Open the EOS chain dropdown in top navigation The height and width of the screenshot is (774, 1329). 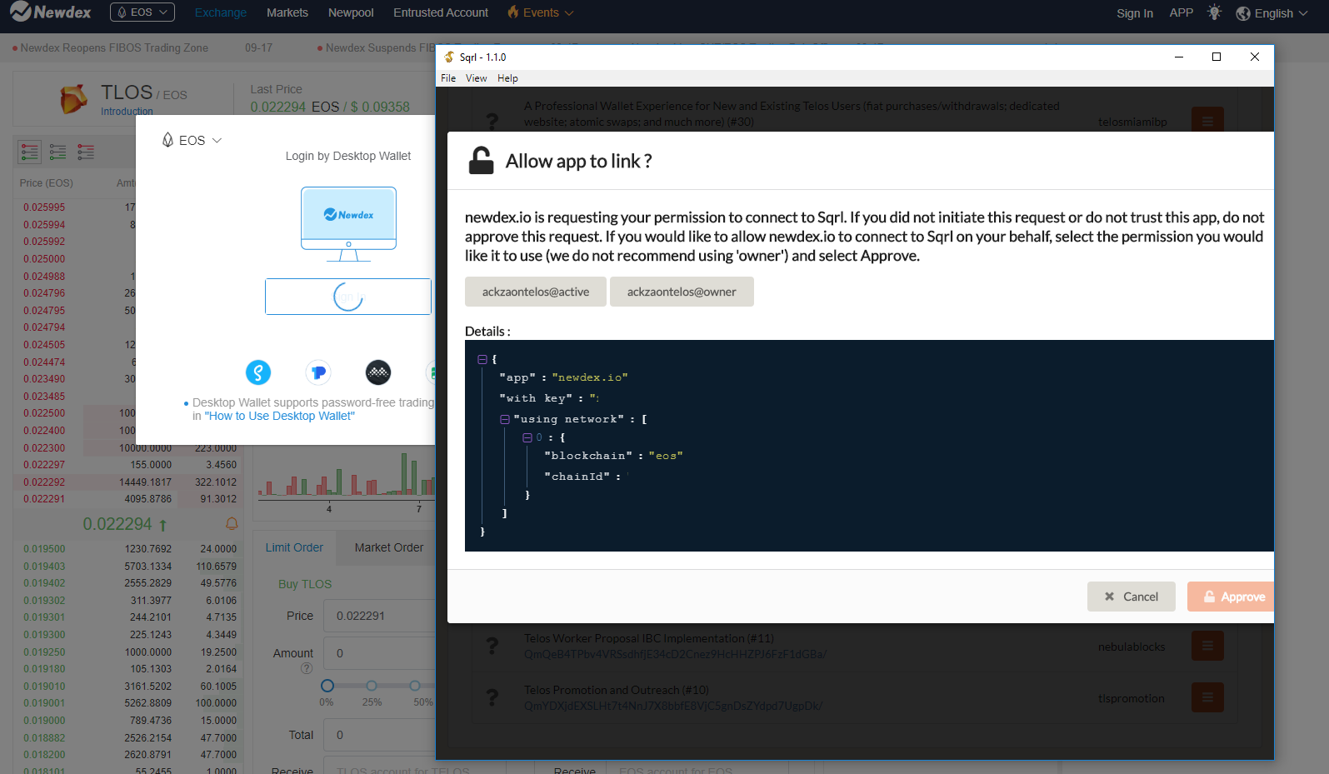point(142,12)
